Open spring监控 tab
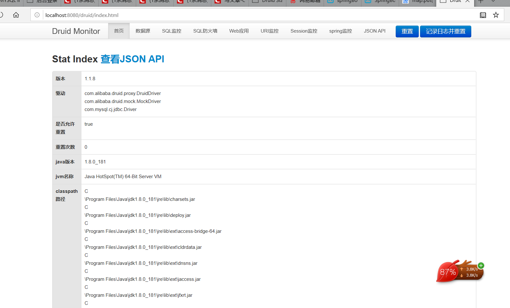The height and width of the screenshot is (308, 510). [341, 31]
